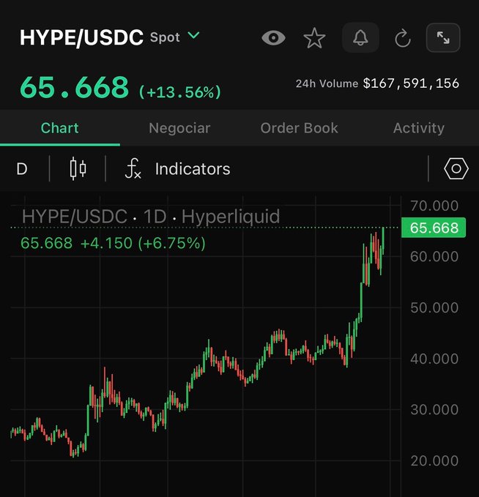Select the 50.000 price axis label
Viewport: 479px width, 497px height.
434,307
